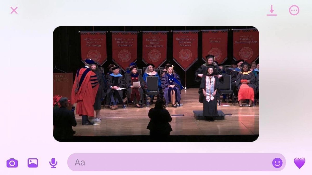Download the shared graduation image
Screen dimensions: 312x175
(x=271, y=10)
